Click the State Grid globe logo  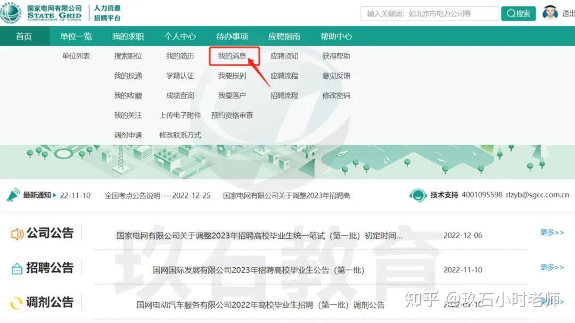(x=11, y=12)
